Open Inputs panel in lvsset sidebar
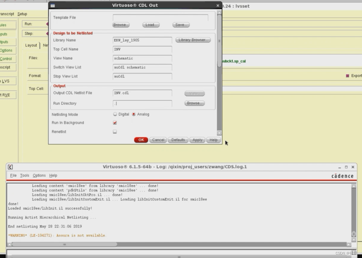This screenshot has width=362, height=258. tap(8, 34)
